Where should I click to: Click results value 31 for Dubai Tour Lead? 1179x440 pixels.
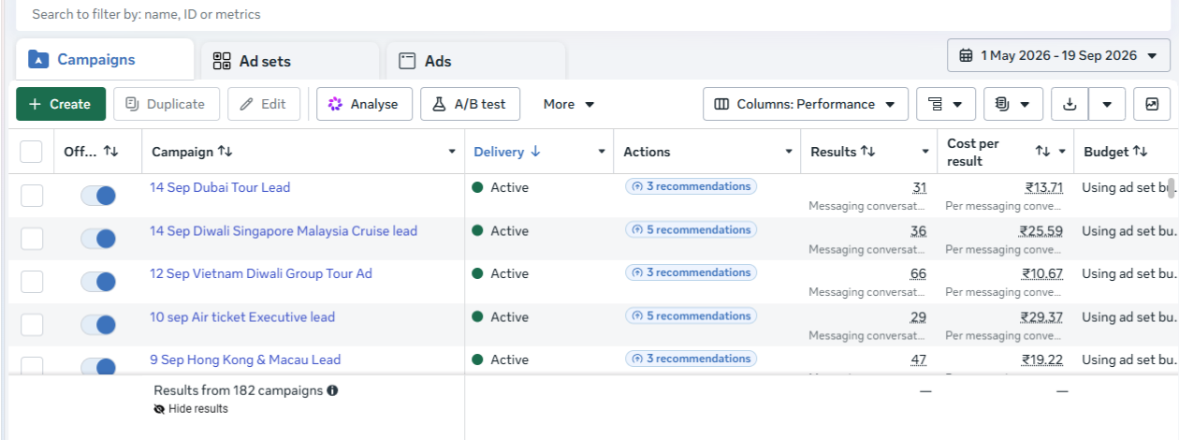click(x=919, y=187)
